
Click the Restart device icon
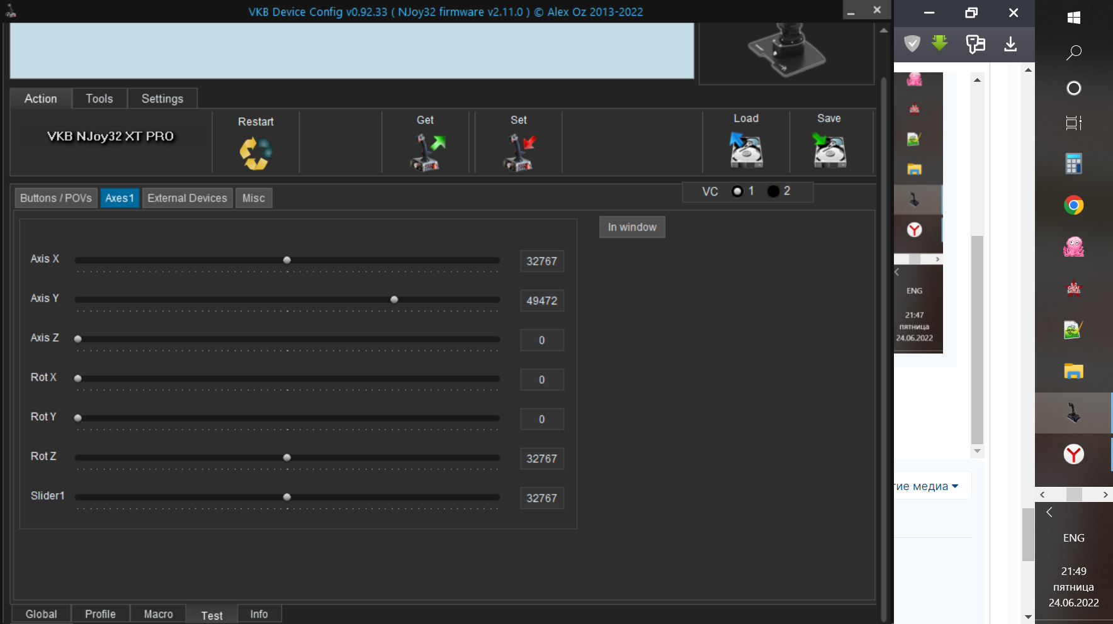256,153
